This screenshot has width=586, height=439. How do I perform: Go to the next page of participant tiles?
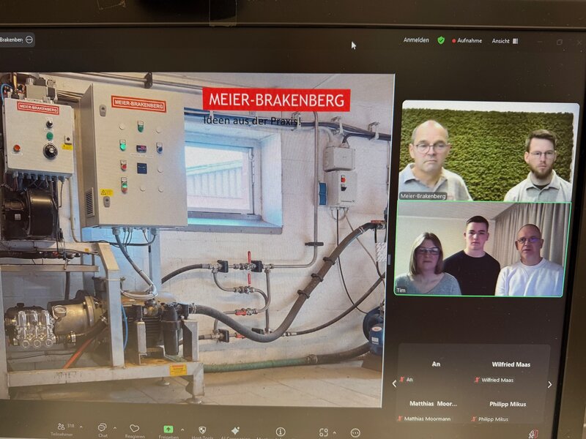[550, 385]
